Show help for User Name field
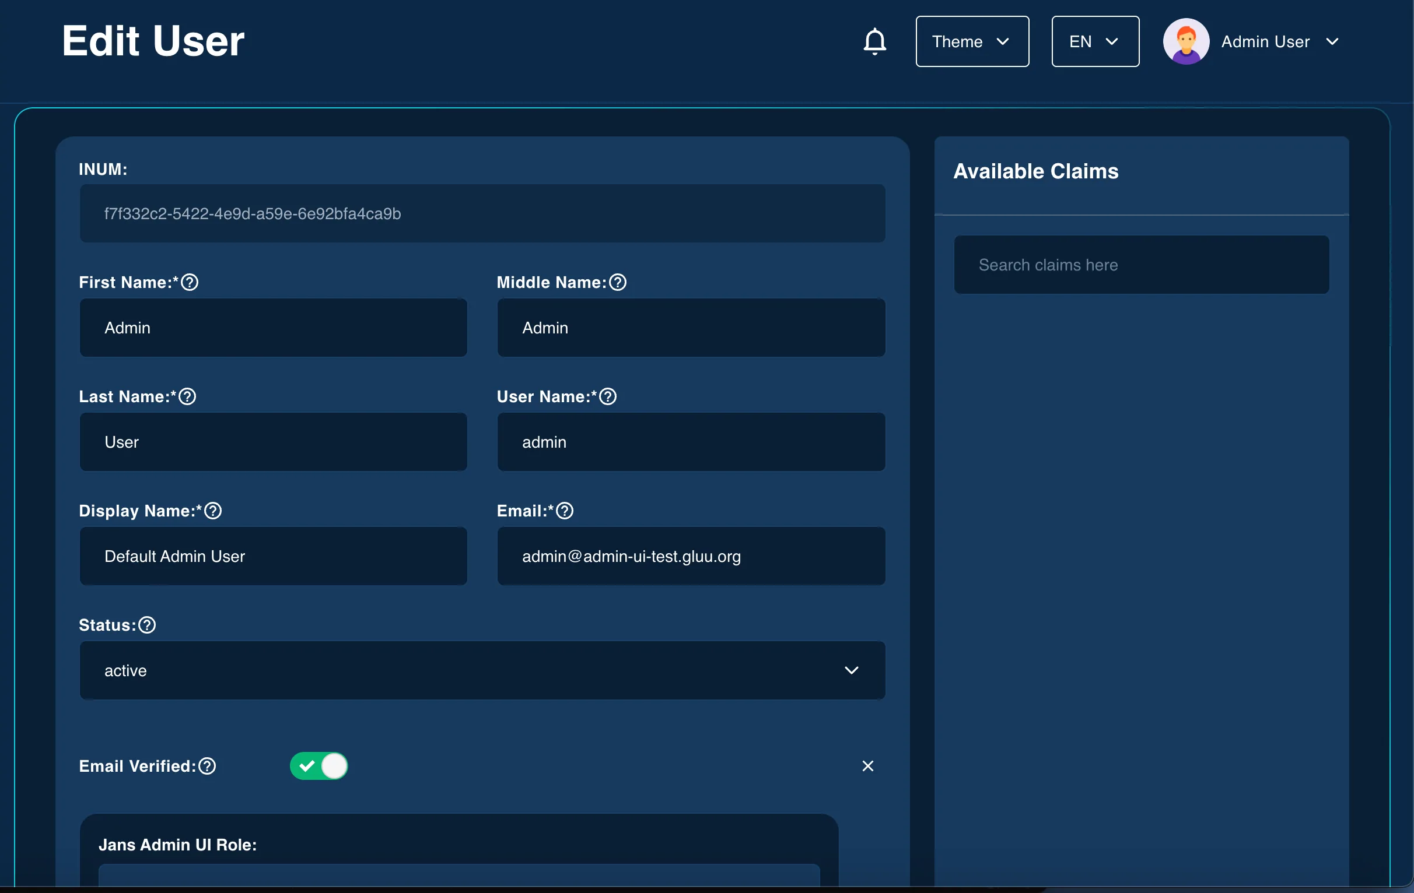 coord(608,396)
